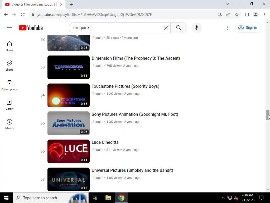Screen dimensions: 270x203
Task: View site security lock information
Action: pyautogui.click(x=33, y=15)
